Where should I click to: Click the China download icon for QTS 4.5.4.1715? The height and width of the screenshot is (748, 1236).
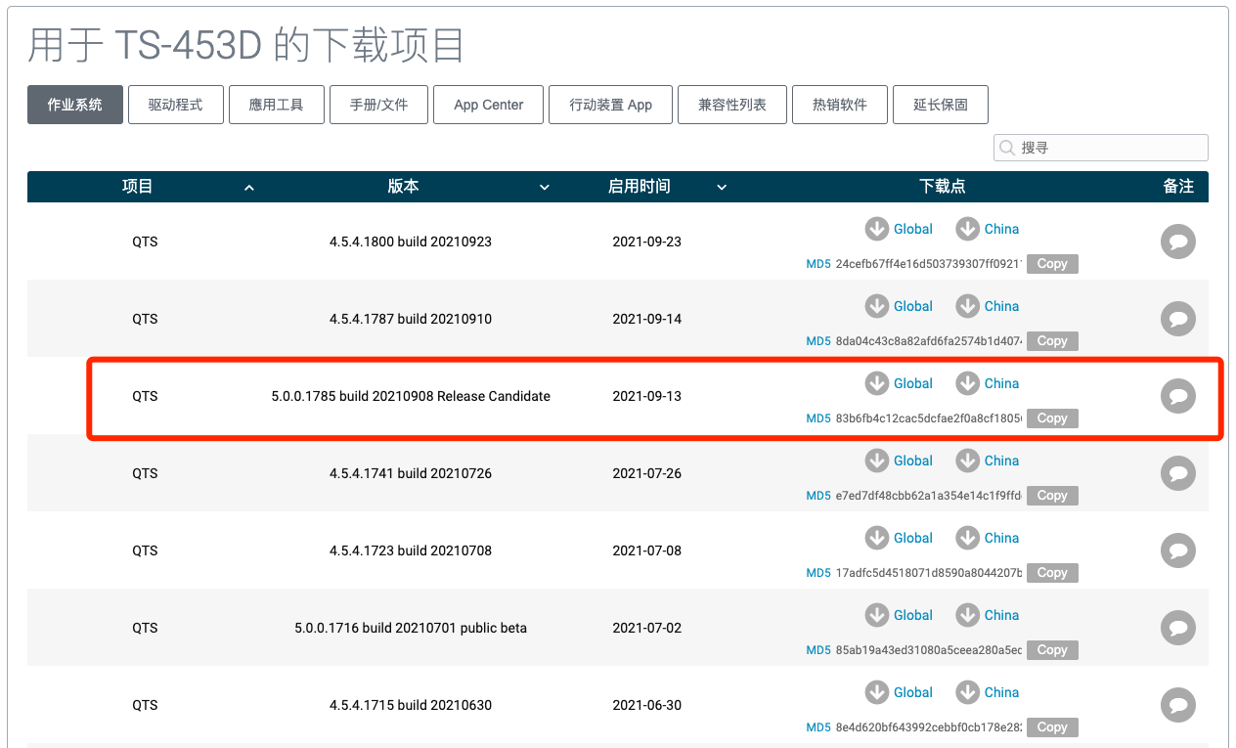(x=967, y=692)
